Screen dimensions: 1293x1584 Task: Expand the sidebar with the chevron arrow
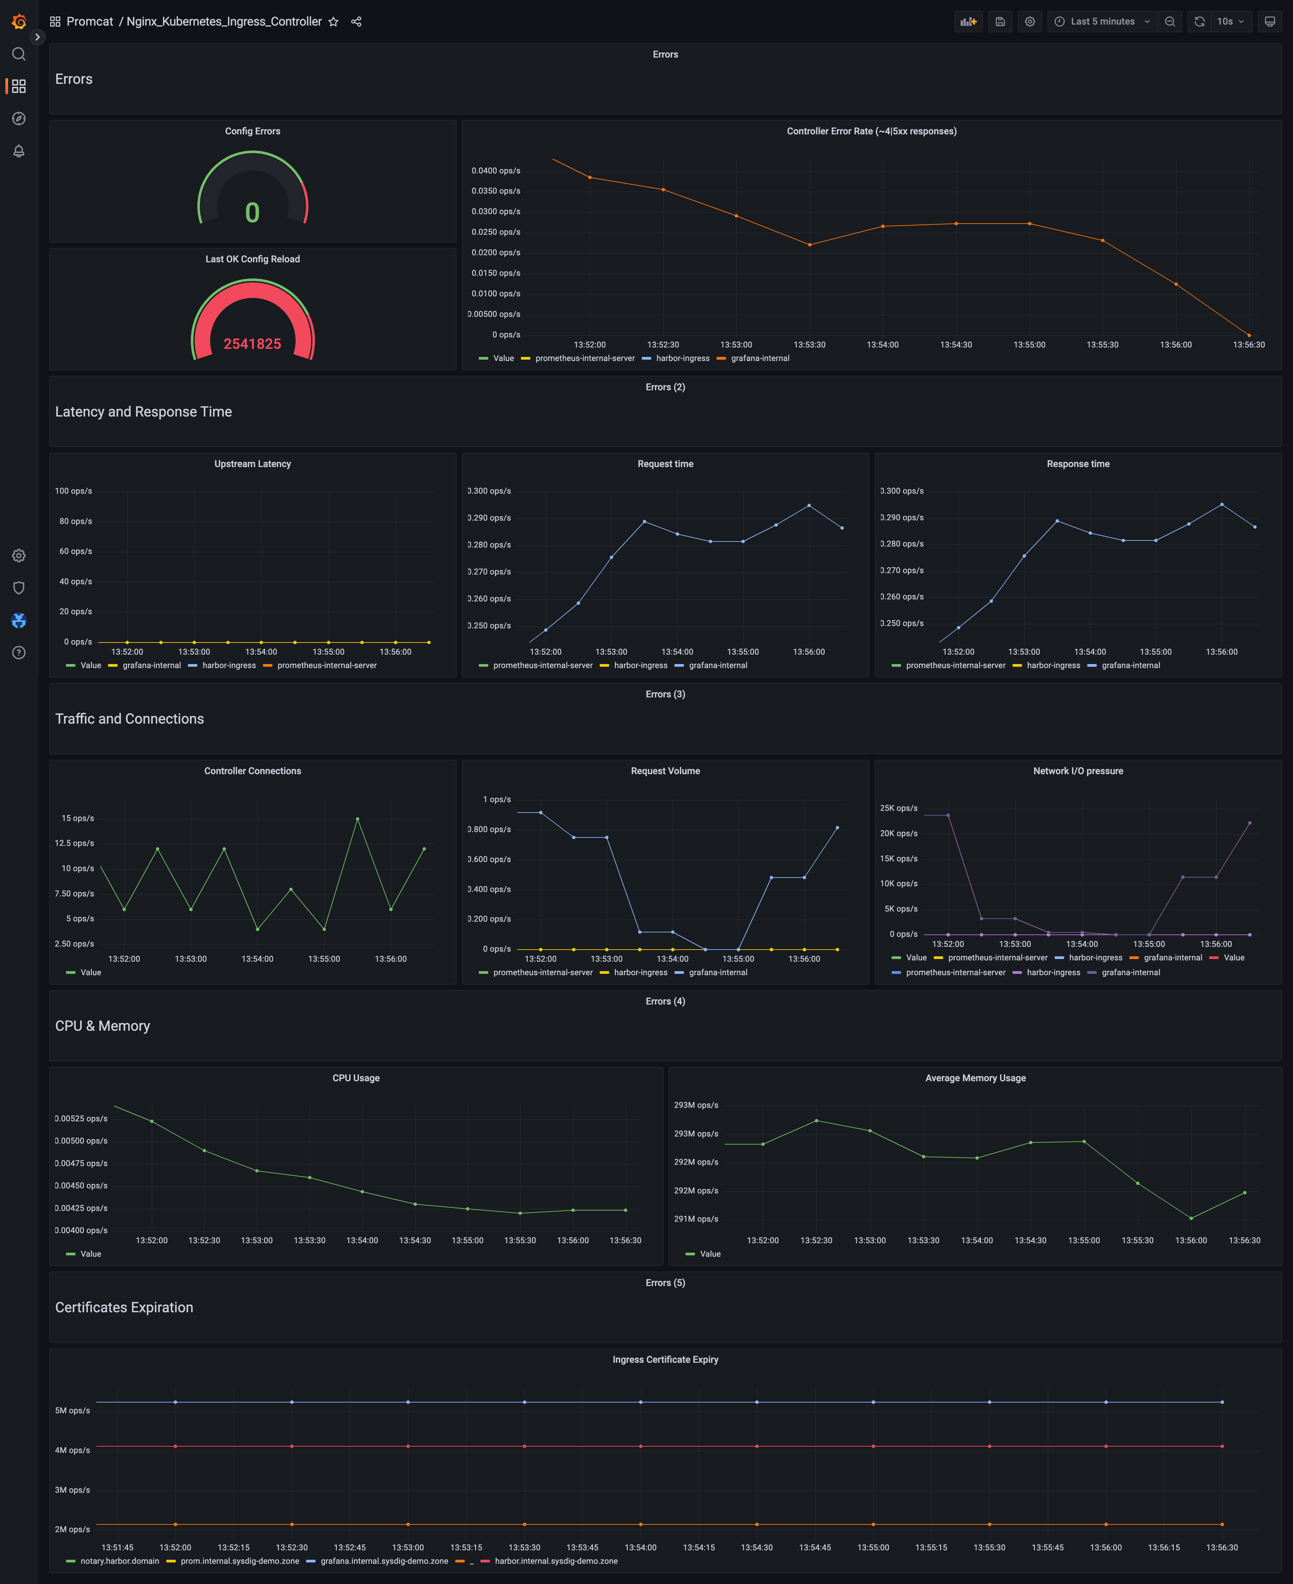click(x=37, y=37)
